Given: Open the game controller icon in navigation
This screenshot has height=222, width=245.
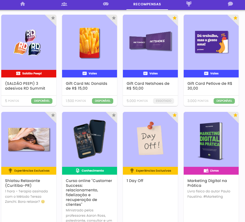Looking at the screenshot, I should coord(106,4).
